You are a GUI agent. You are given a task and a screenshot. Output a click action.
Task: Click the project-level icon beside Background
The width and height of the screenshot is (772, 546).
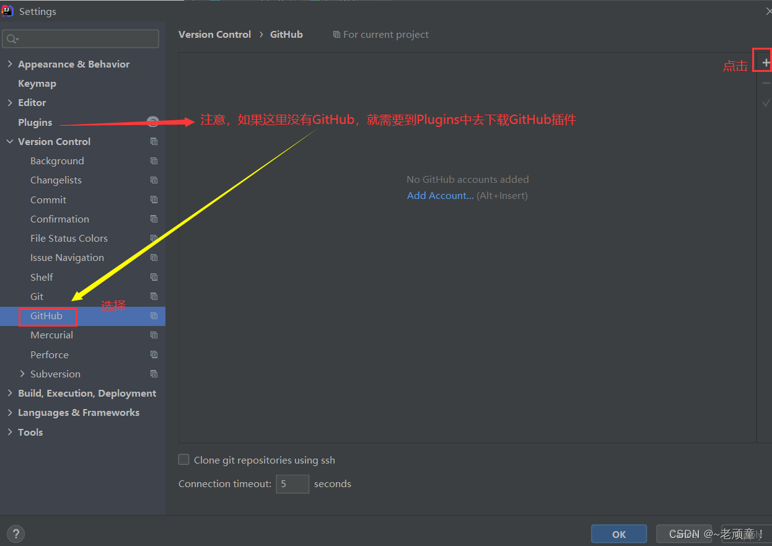(154, 161)
